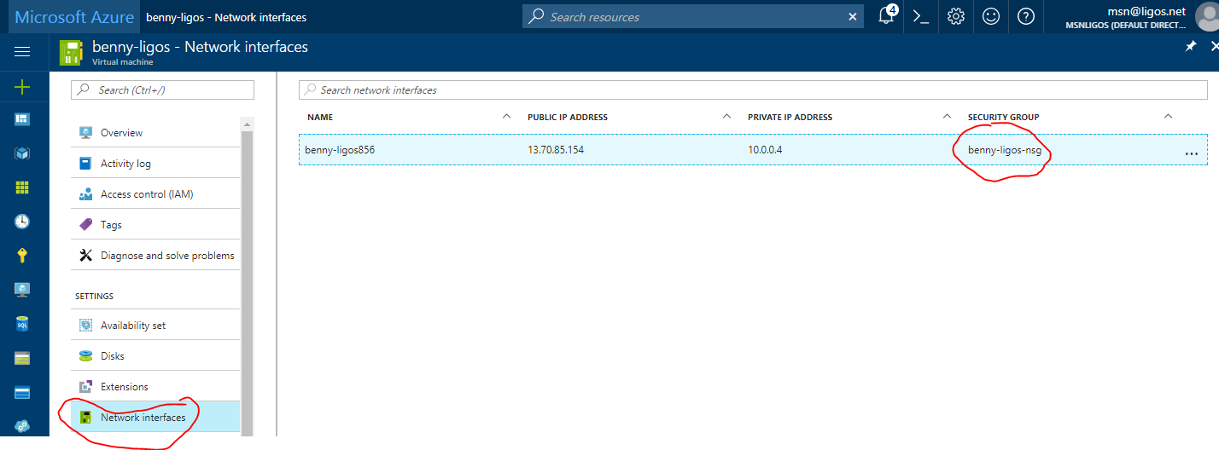
Task: Click the feedback smiley icon
Action: [x=991, y=16]
